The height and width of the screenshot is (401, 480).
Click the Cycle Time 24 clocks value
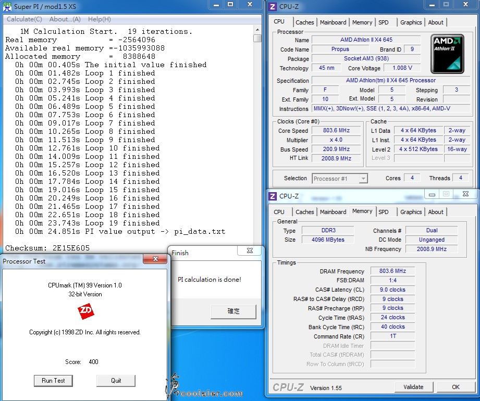(x=392, y=318)
